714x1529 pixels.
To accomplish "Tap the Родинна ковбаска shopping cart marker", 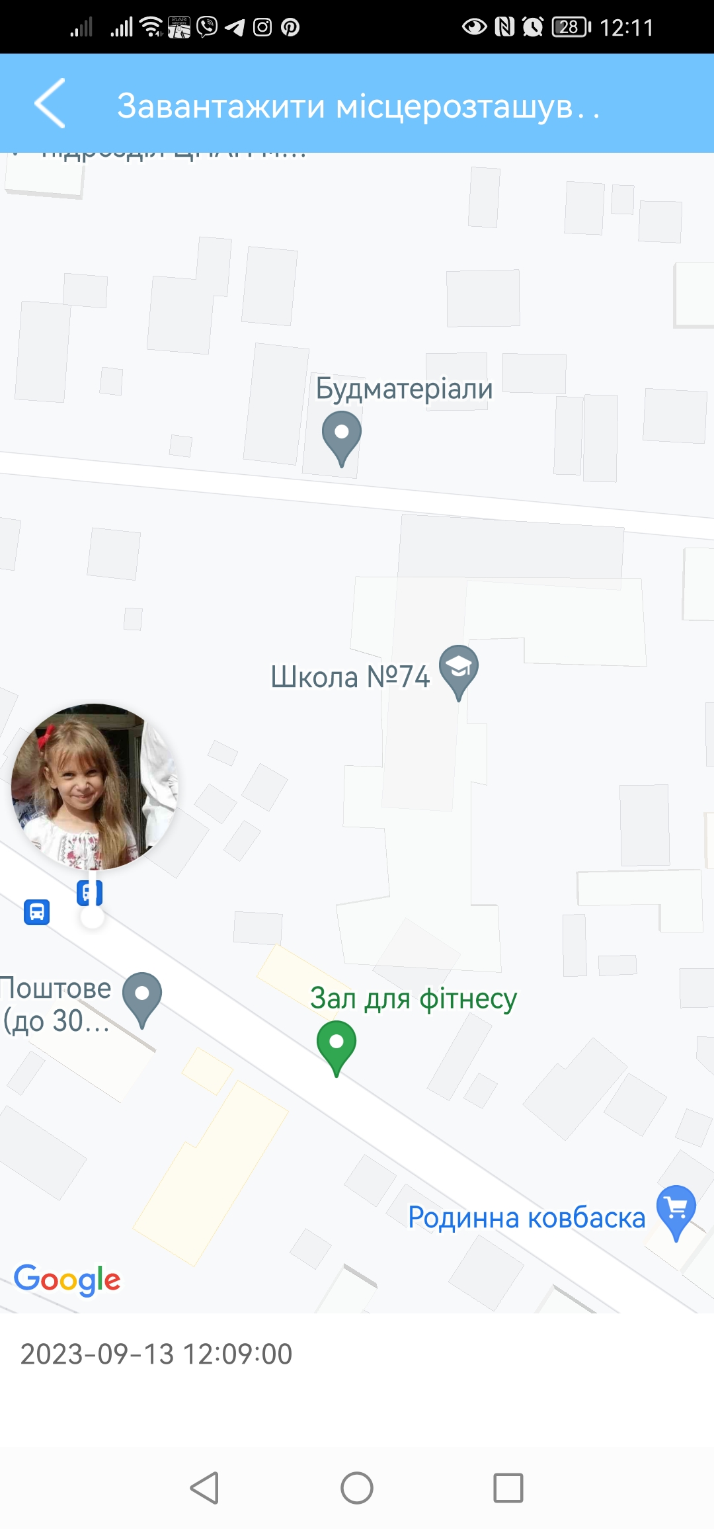I will [x=676, y=1214].
